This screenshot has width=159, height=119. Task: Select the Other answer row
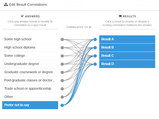[30, 97]
